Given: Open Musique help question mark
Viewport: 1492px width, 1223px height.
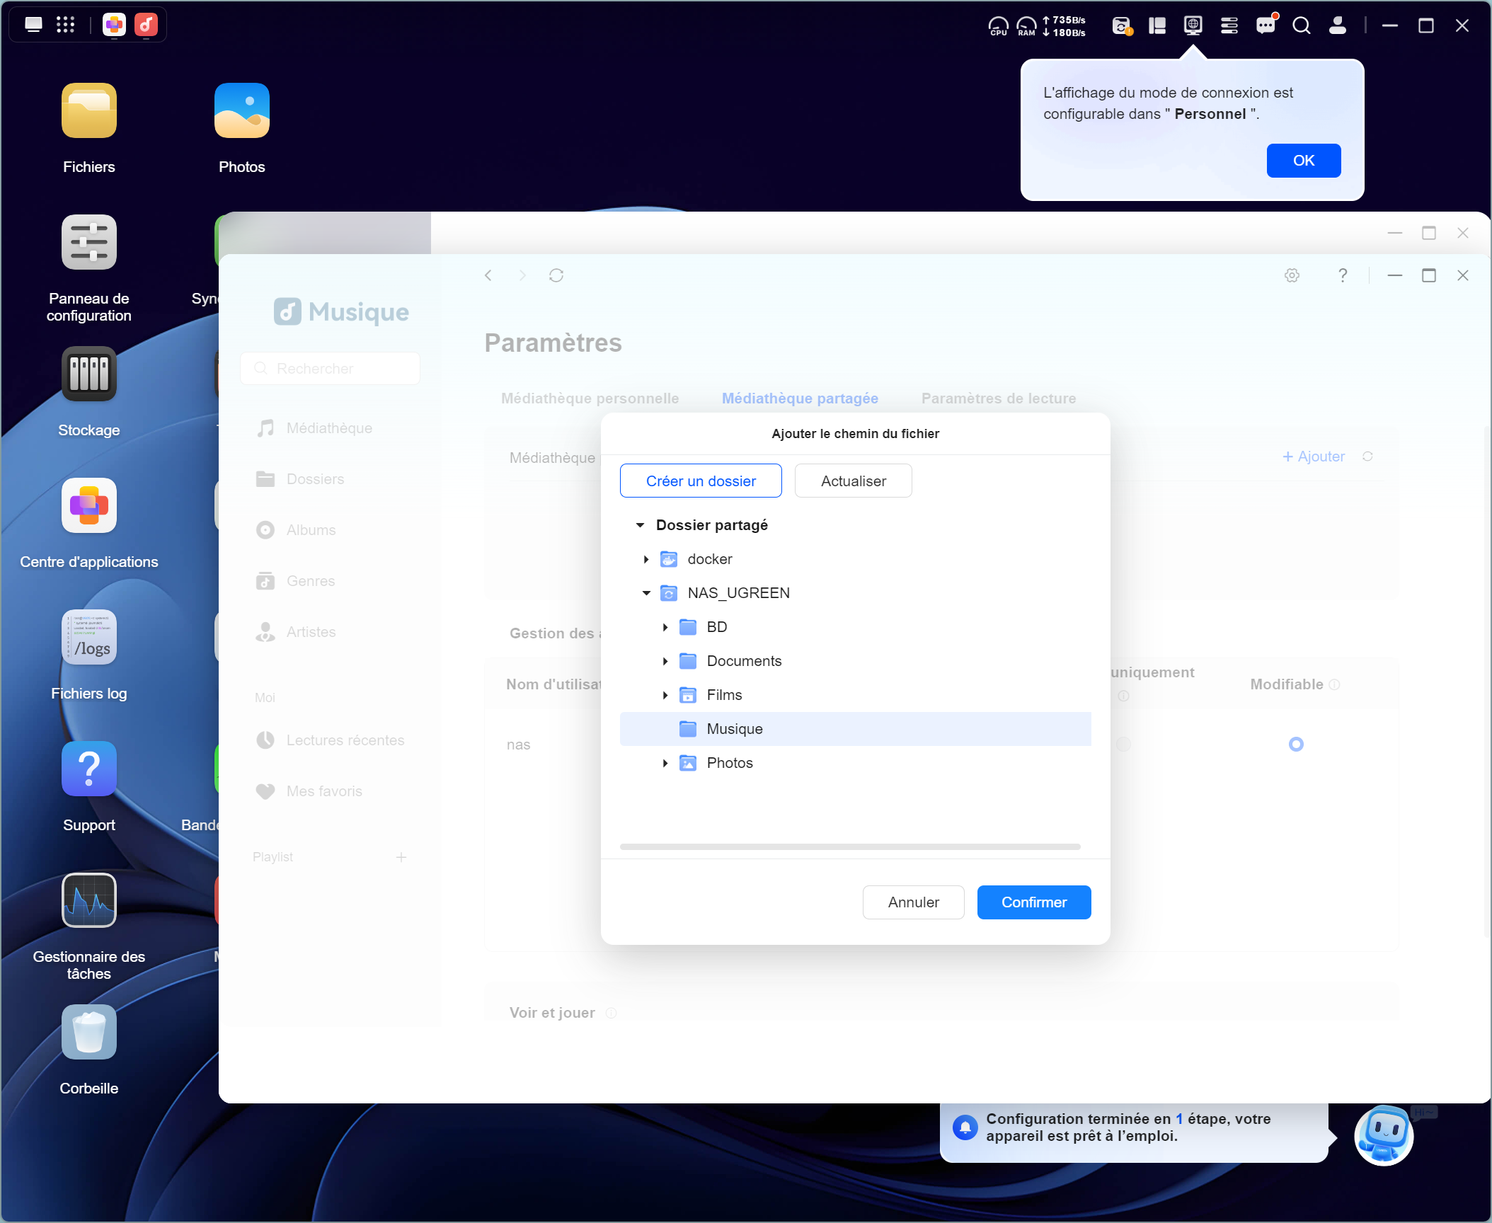Looking at the screenshot, I should [1343, 275].
